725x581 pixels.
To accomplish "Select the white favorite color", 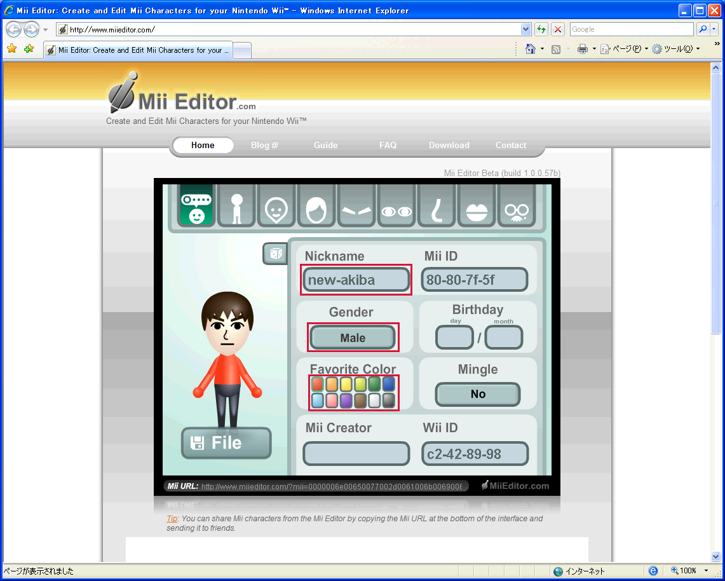I will point(374,400).
